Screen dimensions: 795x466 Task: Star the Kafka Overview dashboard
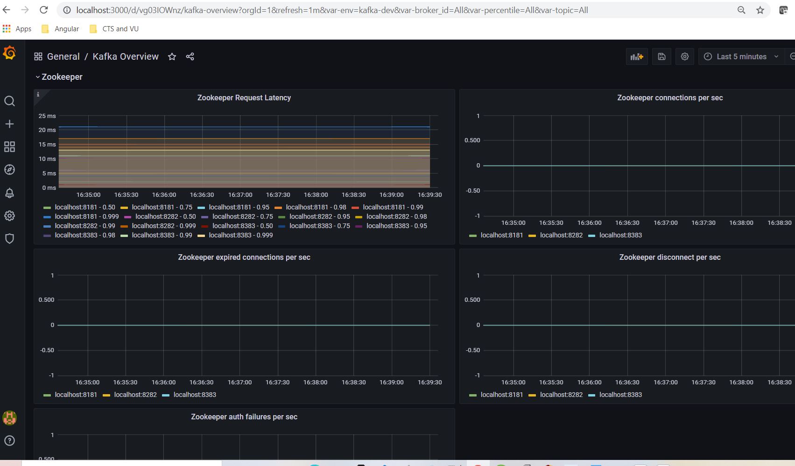tap(172, 56)
